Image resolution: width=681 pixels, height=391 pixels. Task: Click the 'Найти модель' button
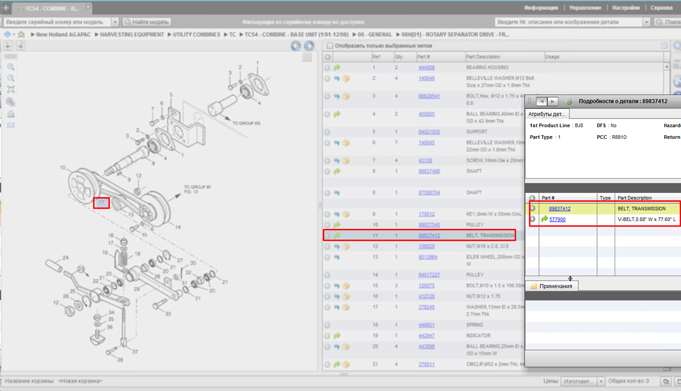point(147,22)
